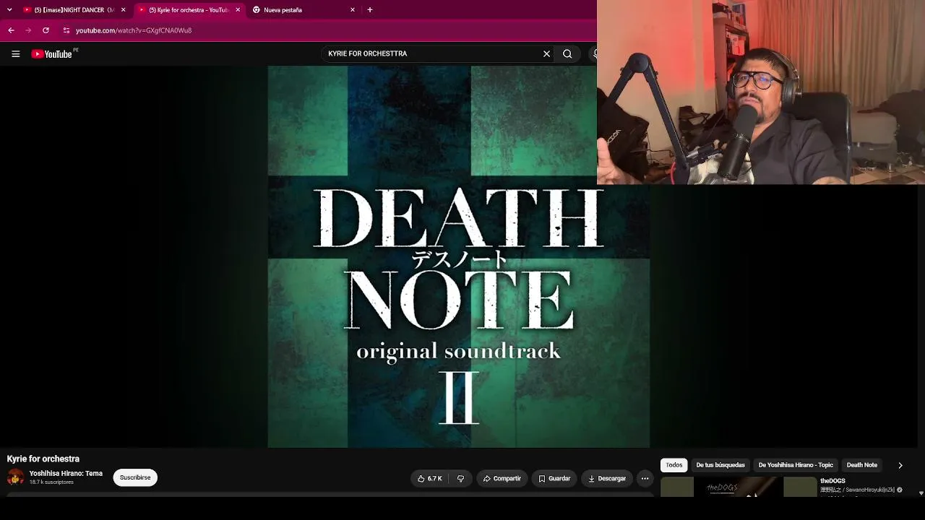Image resolution: width=925 pixels, height=520 pixels.
Task: Run search with the magnifier button
Action: 567,53
